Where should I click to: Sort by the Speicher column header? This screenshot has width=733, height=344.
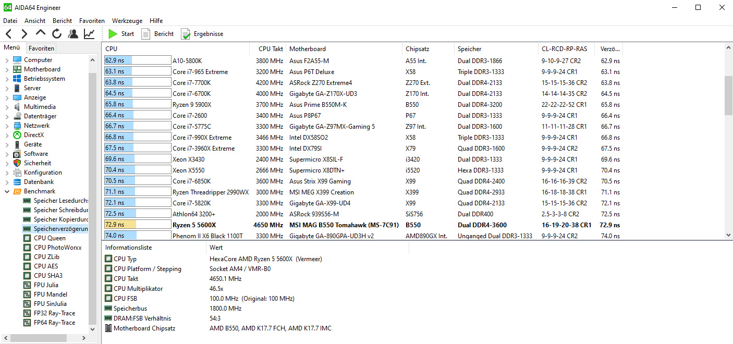click(x=497, y=49)
